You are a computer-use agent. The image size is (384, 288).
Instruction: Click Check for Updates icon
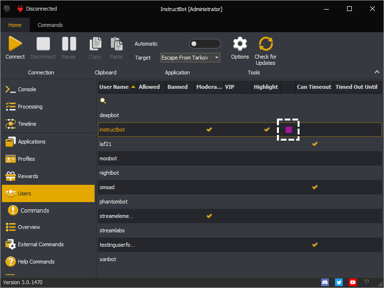[265, 44]
